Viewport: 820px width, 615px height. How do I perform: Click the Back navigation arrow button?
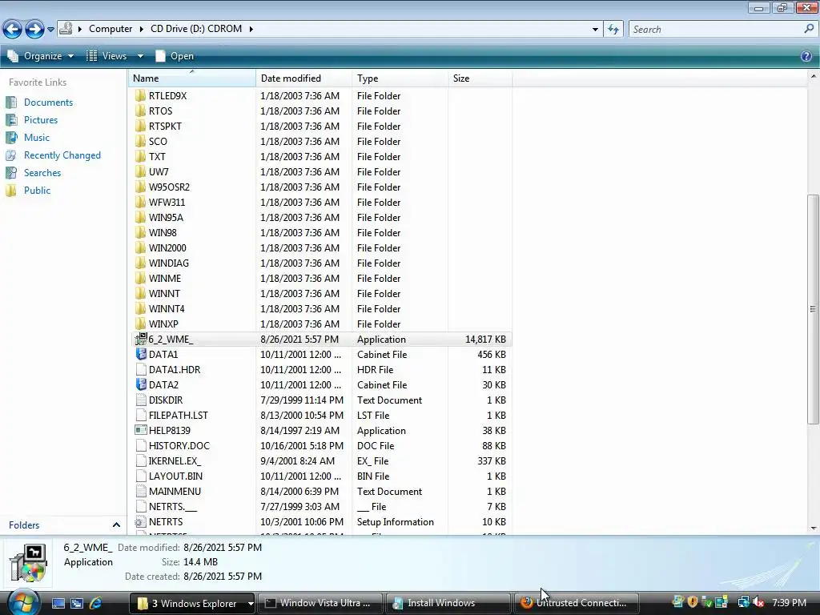[13, 29]
